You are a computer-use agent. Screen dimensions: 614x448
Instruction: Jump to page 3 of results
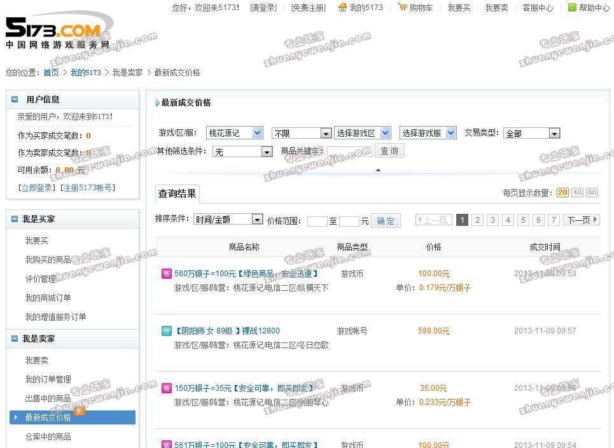coord(492,220)
